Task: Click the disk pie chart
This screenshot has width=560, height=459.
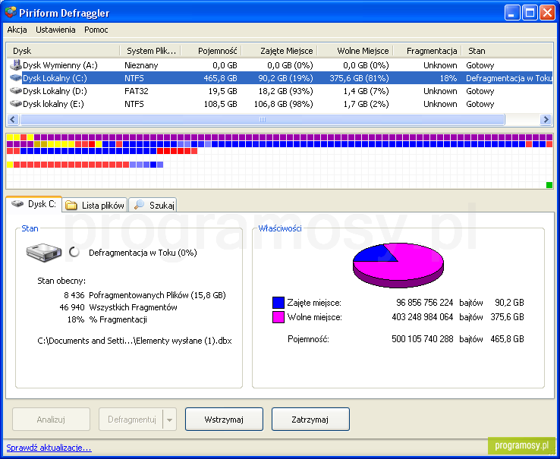Action: click(x=398, y=265)
